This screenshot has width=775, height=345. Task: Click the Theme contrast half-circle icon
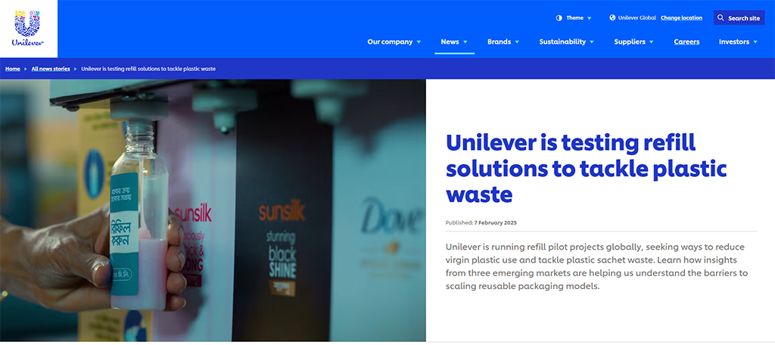point(559,18)
